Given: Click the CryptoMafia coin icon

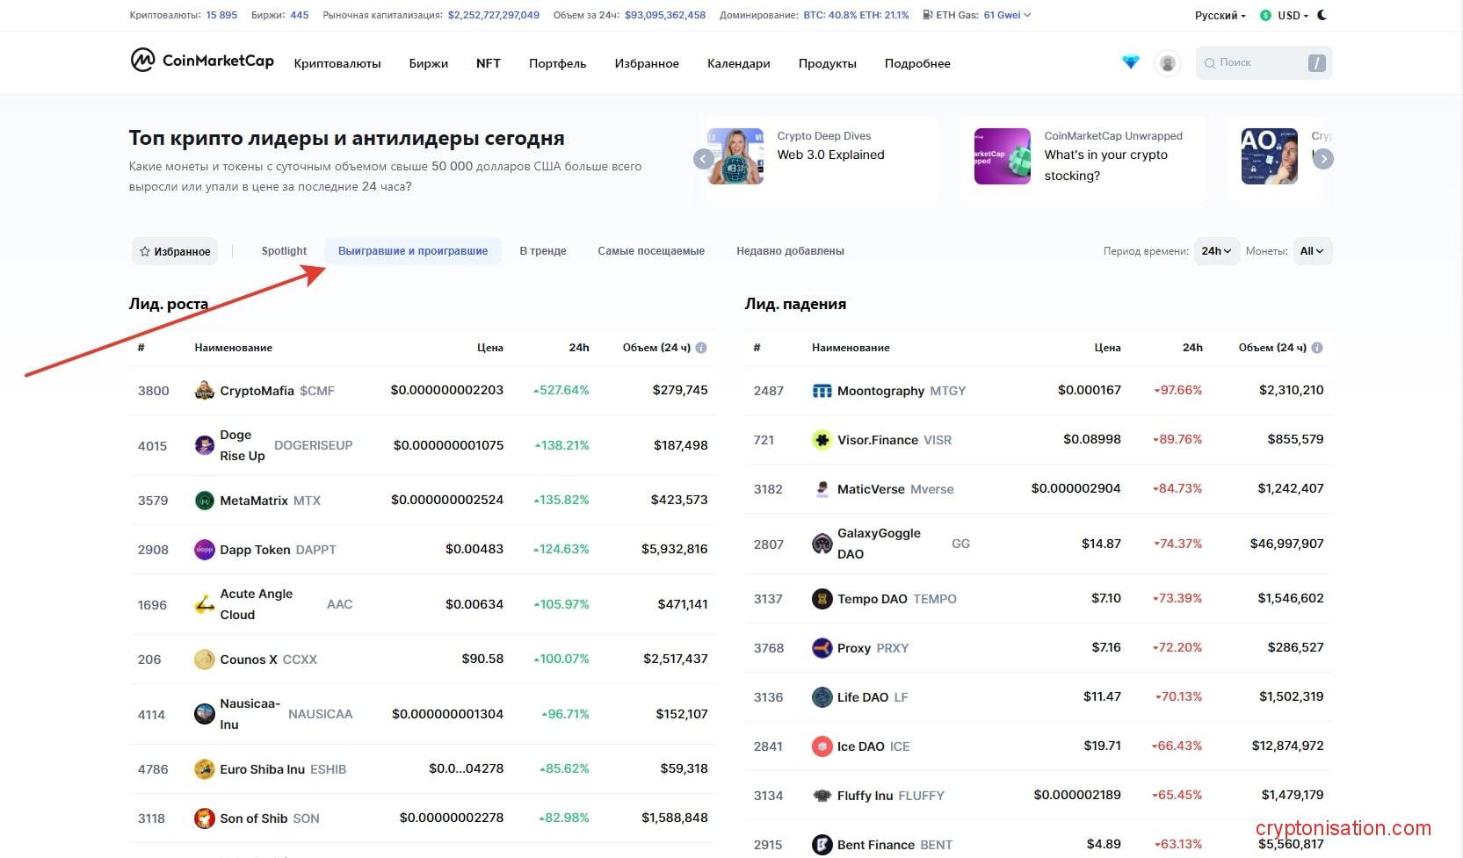Looking at the screenshot, I should 204,391.
